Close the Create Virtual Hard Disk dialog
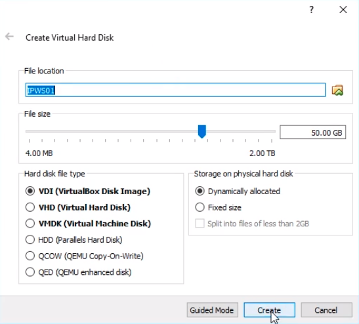Screen dimensions: 359x324 pos(343,10)
